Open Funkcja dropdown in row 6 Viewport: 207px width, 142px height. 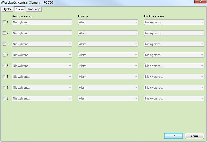[x=108, y=76]
